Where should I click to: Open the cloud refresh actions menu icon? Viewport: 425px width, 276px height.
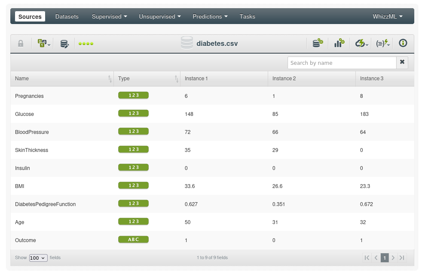tap(361, 43)
